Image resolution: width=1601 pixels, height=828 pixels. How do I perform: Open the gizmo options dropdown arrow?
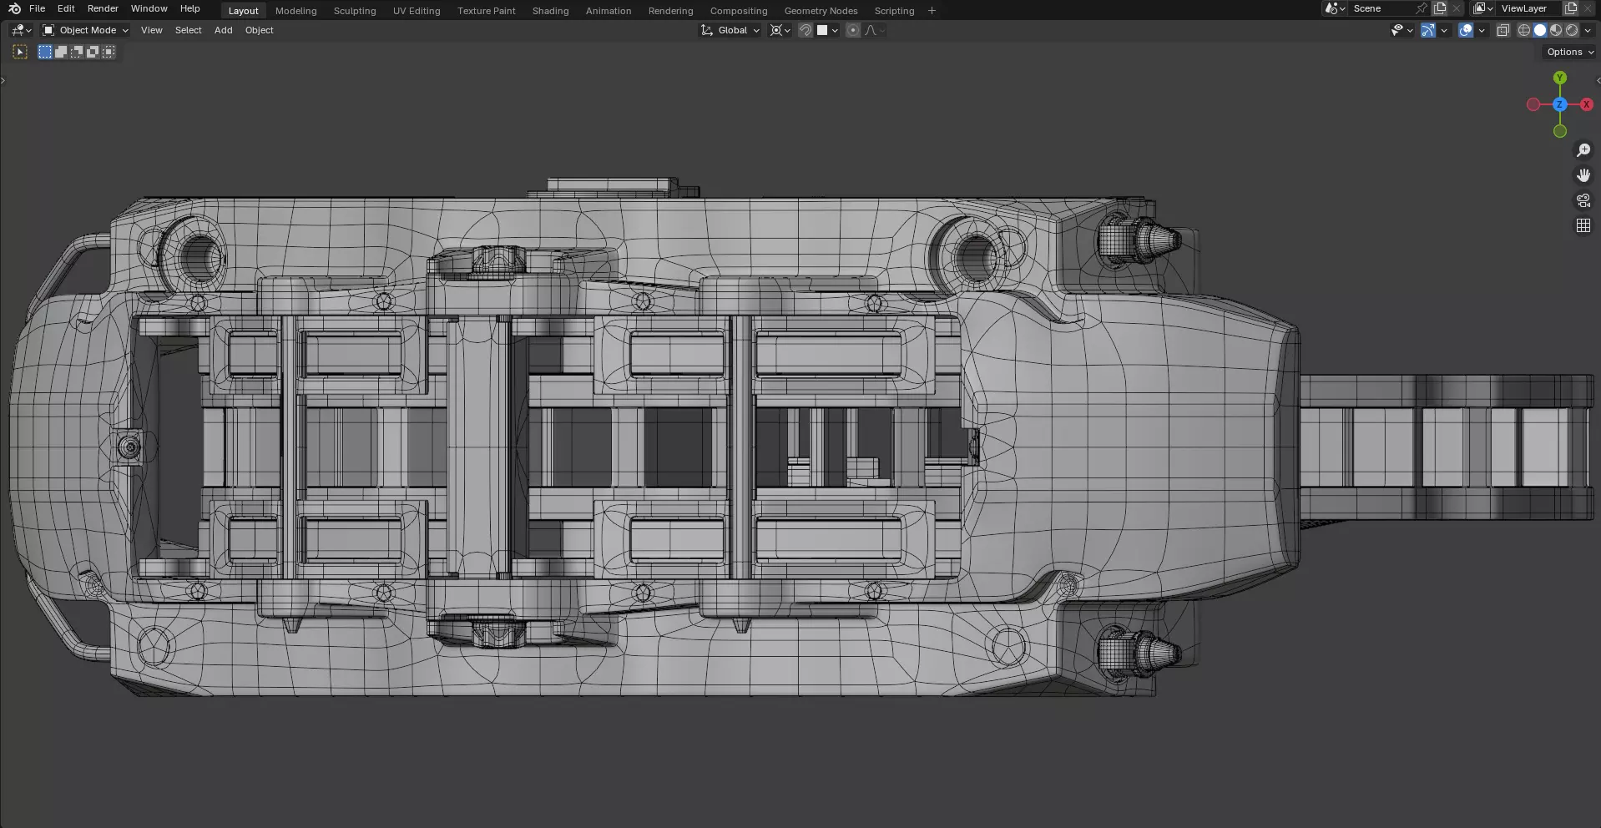[x=1444, y=30]
